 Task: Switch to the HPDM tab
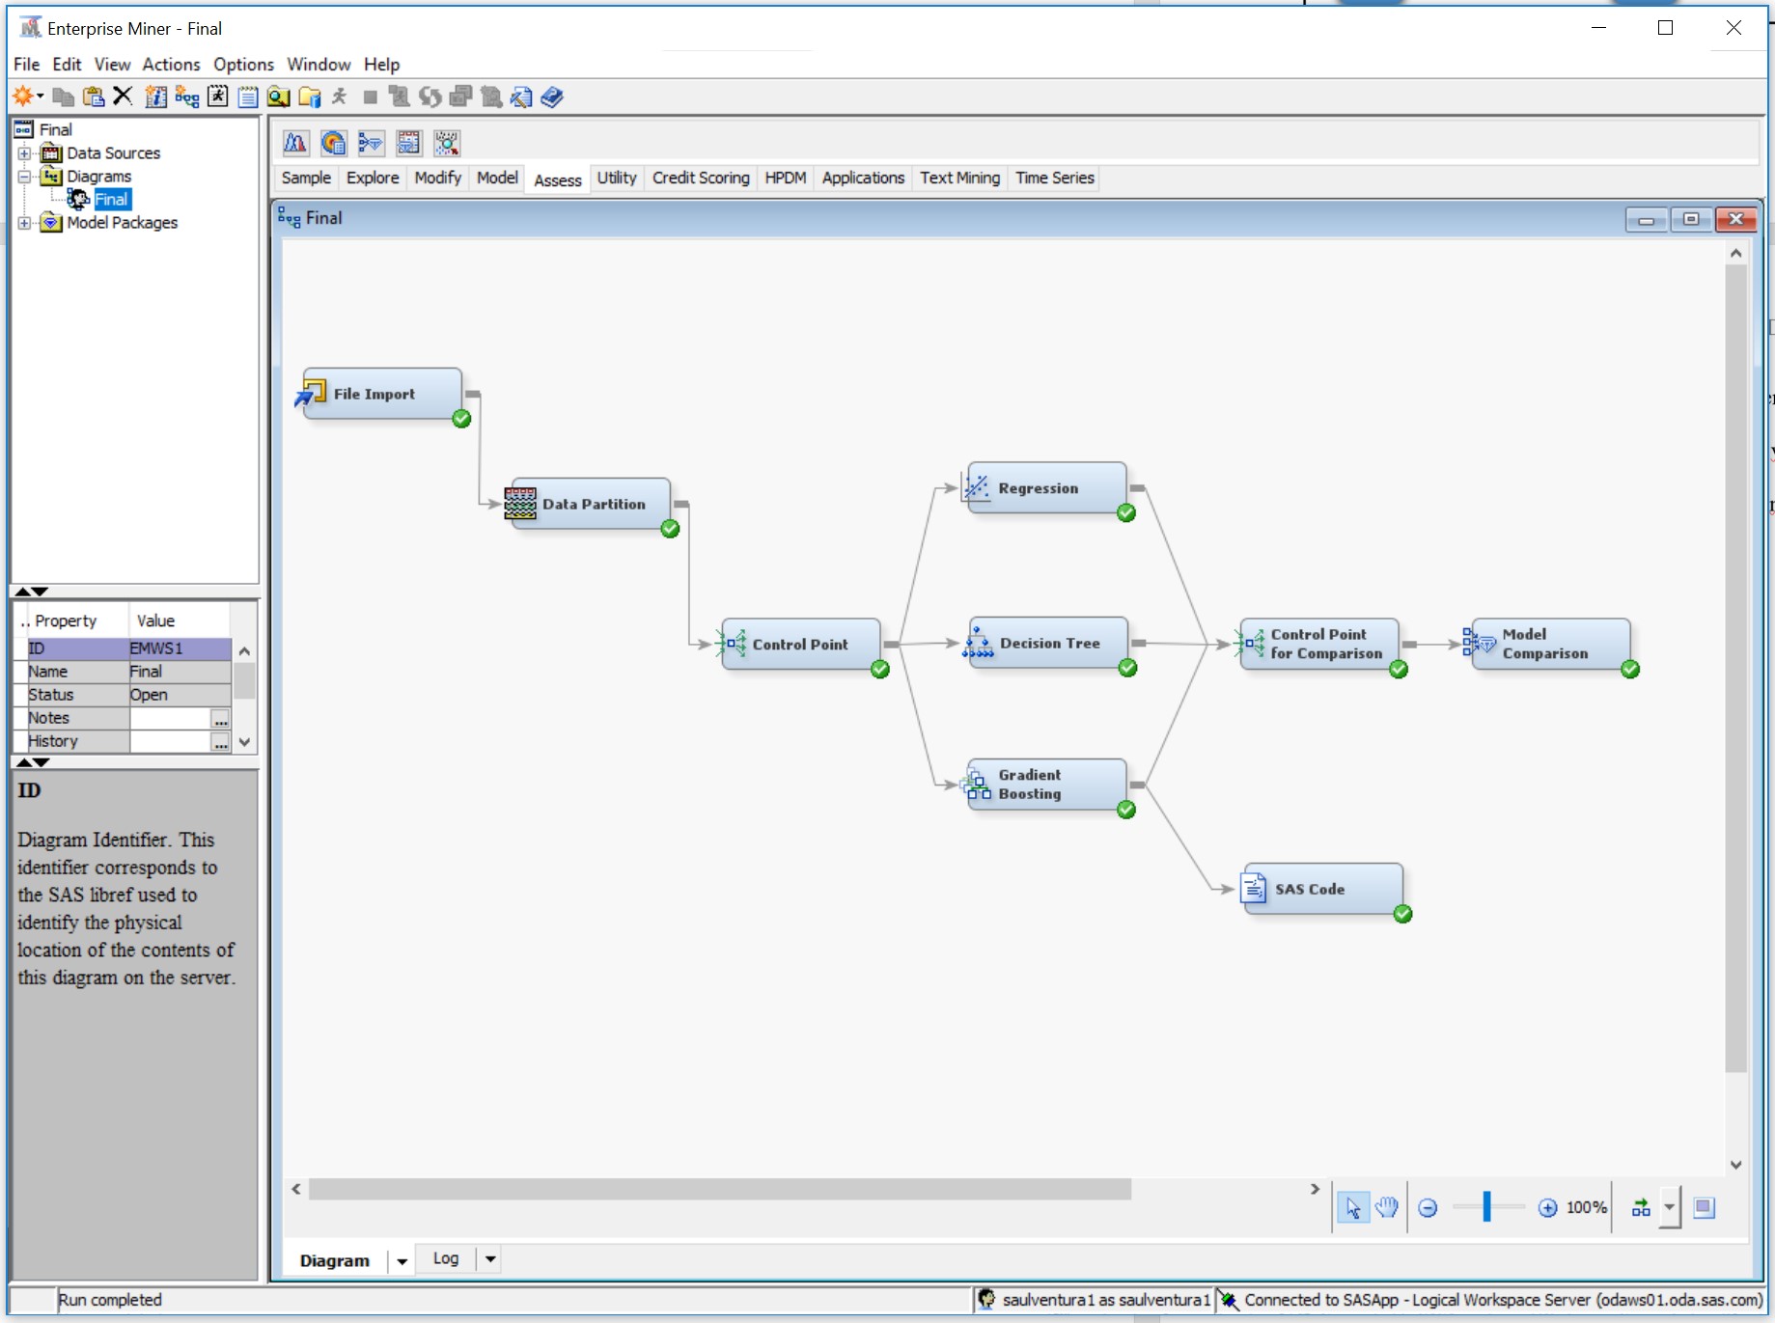click(x=786, y=179)
